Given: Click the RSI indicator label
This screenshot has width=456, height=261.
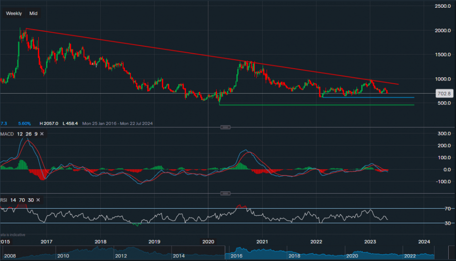Looking at the screenshot, I should (x=4, y=200).
